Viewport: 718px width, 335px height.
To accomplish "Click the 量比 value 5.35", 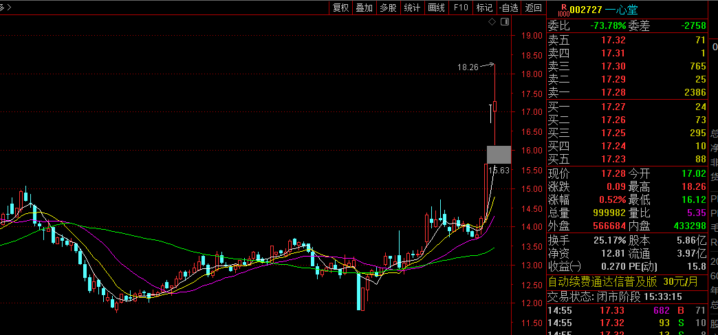I will [697, 213].
